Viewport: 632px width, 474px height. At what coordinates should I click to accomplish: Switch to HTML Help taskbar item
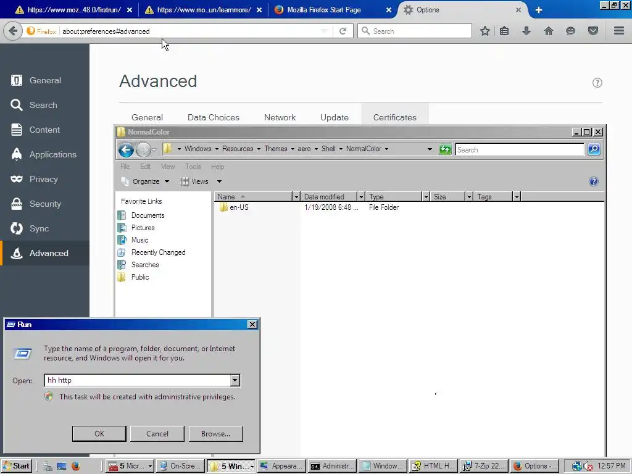point(433,466)
